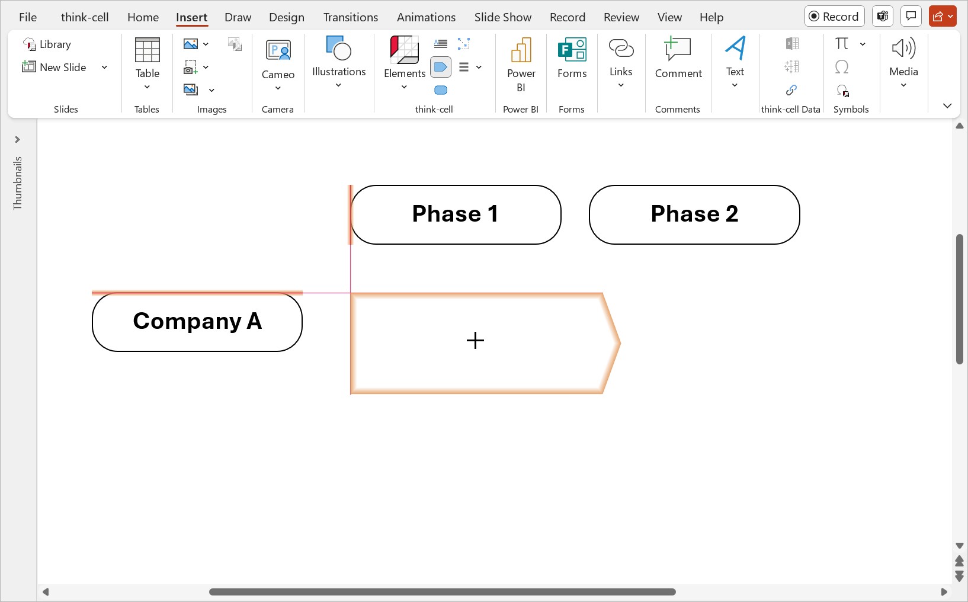The height and width of the screenshot is (602, 968).
Task: Insert a think-cell text box element
Action: click(x=440, y=44)
